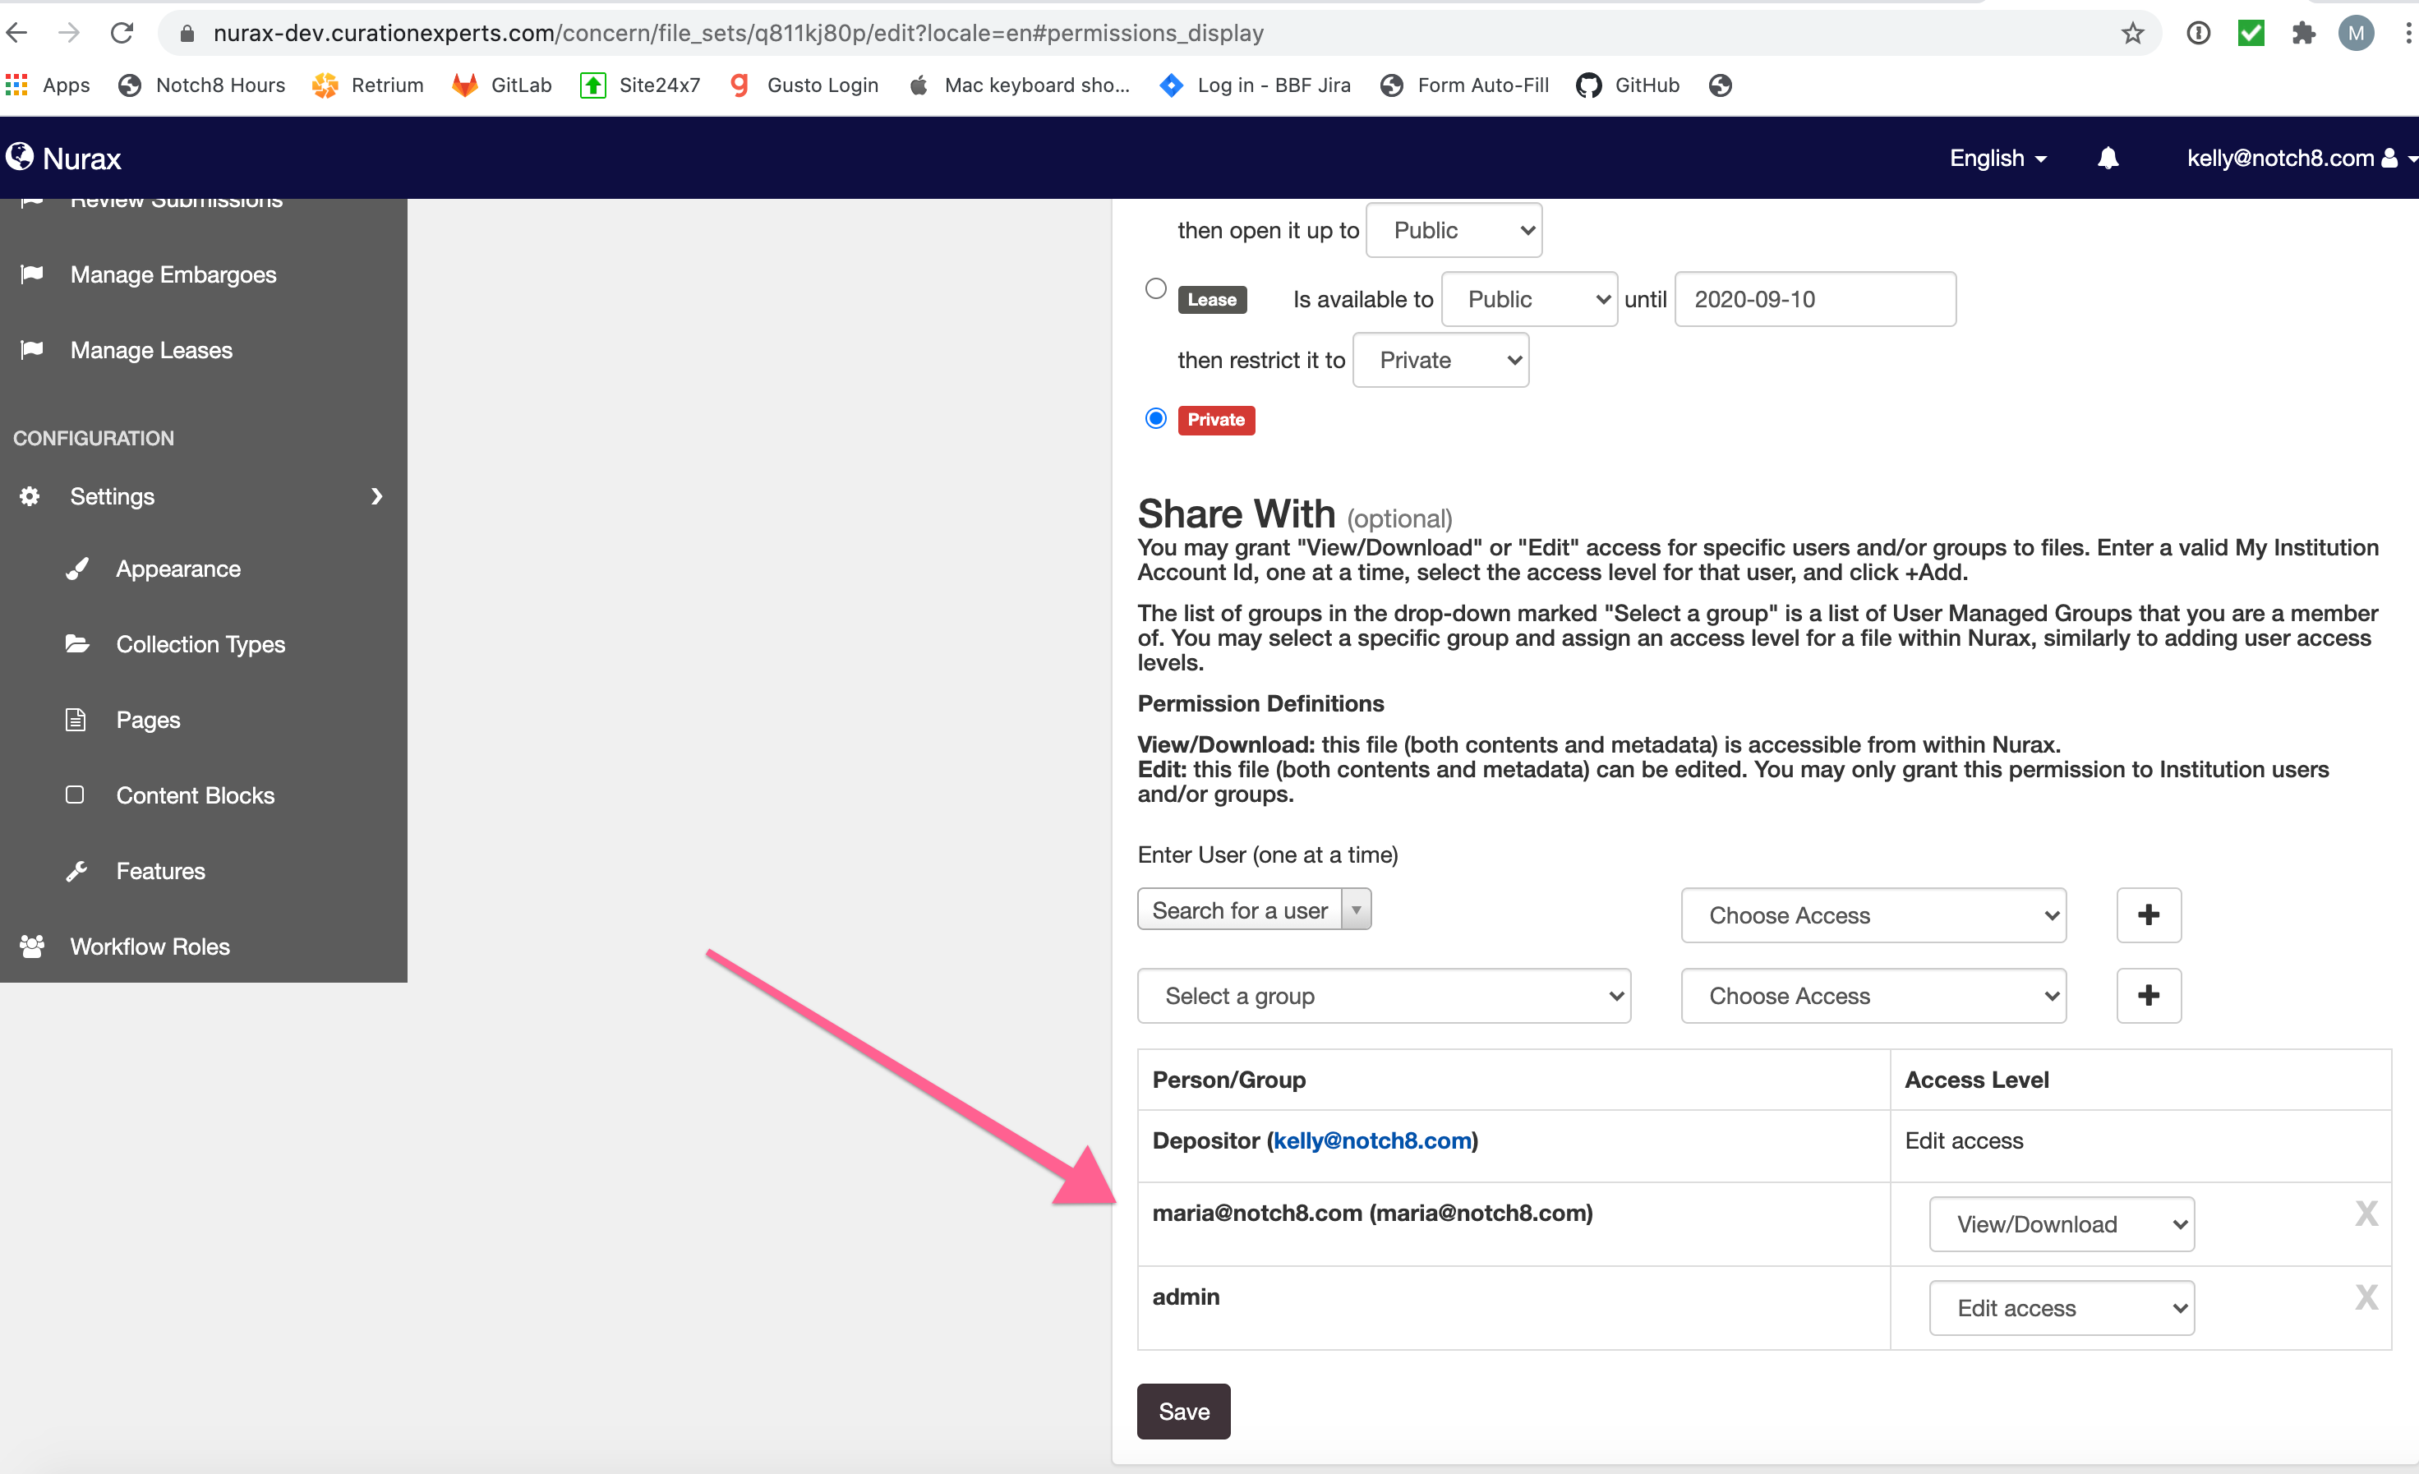Remove the admin group with the X icon
This screenshot has width=2419, height=1474.
point(2366,1297)
